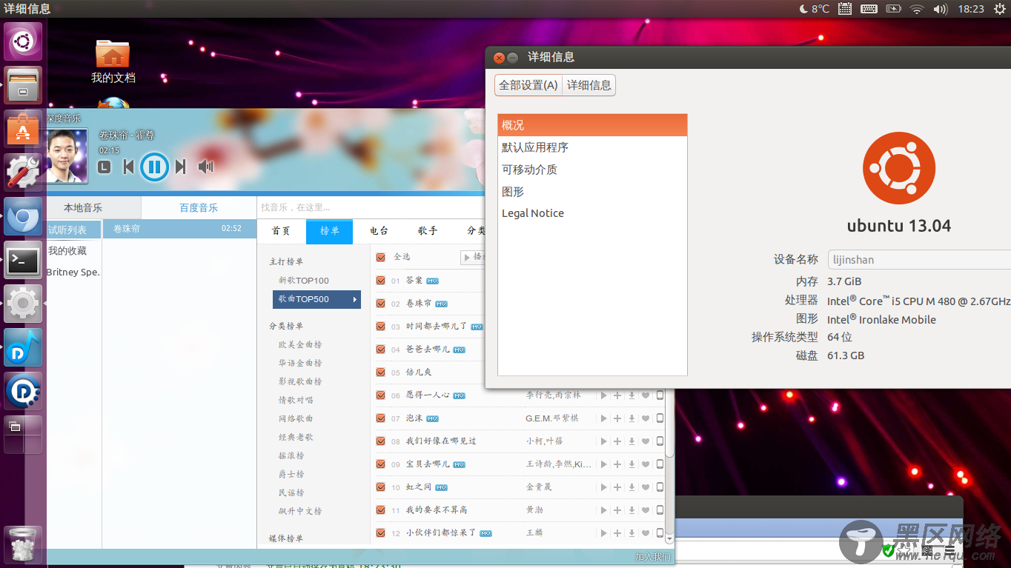
Task: Uncheck song 01 答案
Action: (381, 281)
